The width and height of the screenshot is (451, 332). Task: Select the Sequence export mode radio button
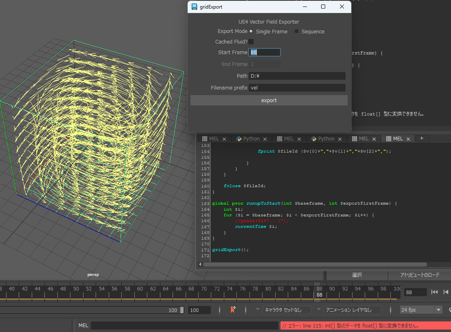tap(296, 31)
